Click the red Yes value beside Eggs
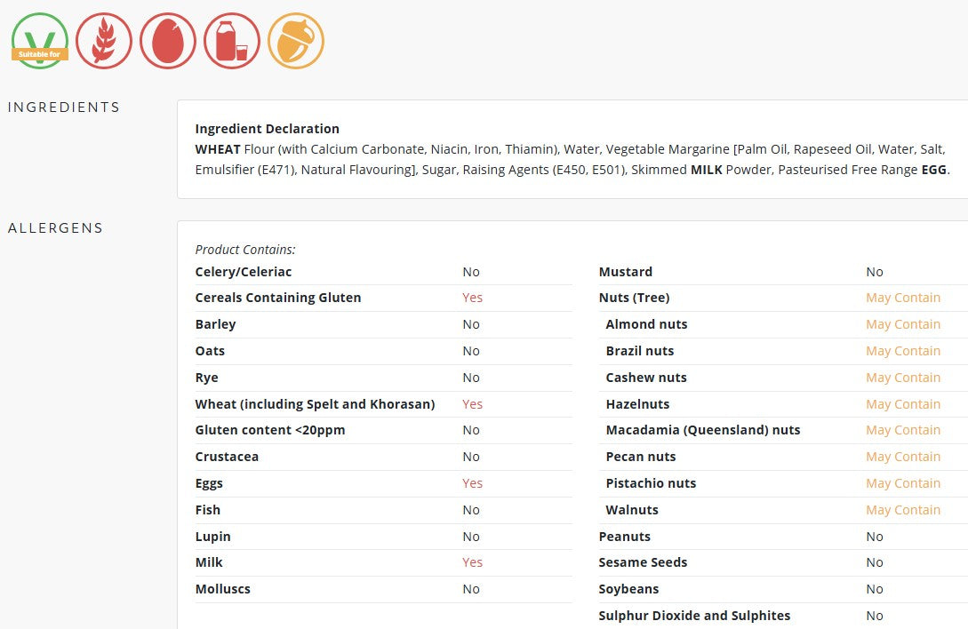This screenshot has width=968, height=629. pos(472,483)
